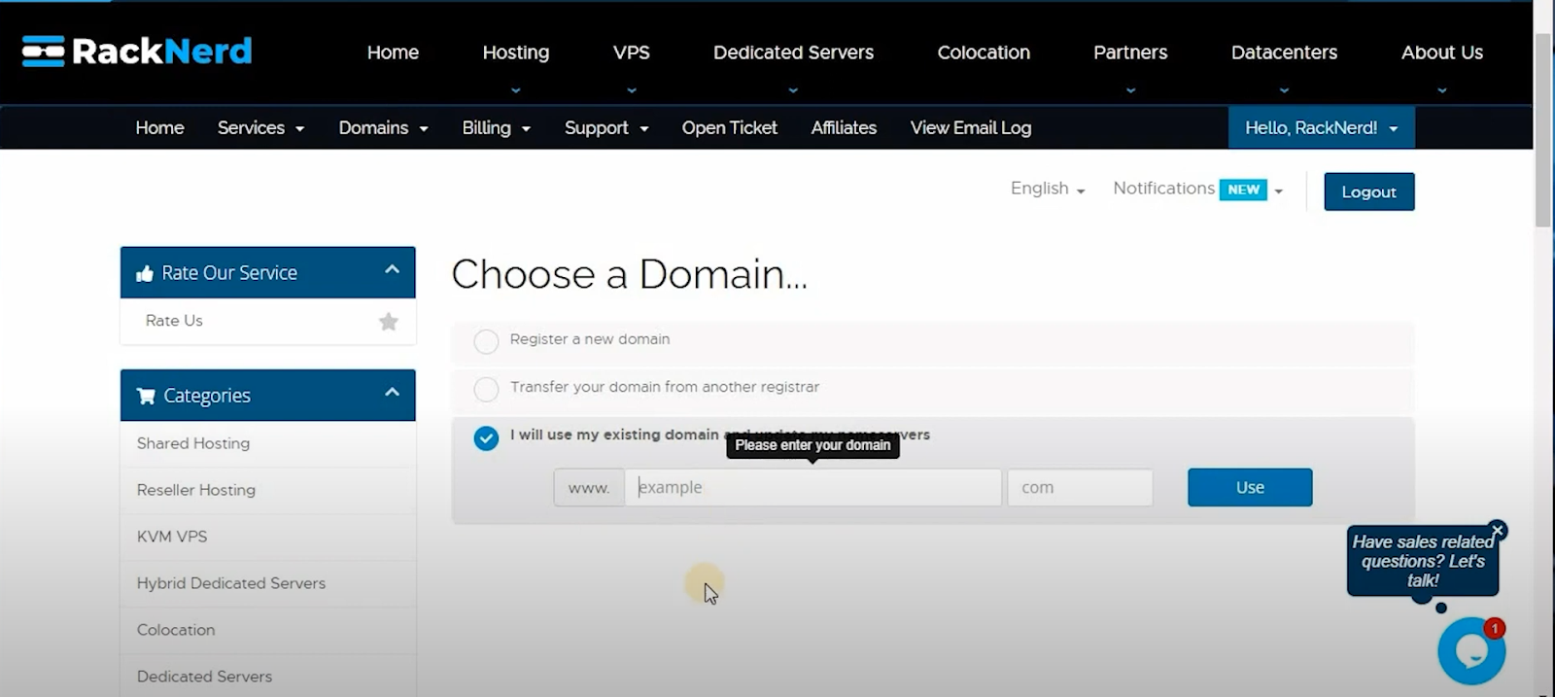1555x697 pixels.
Task: Click the com domain extension field
Action: 1080,487
